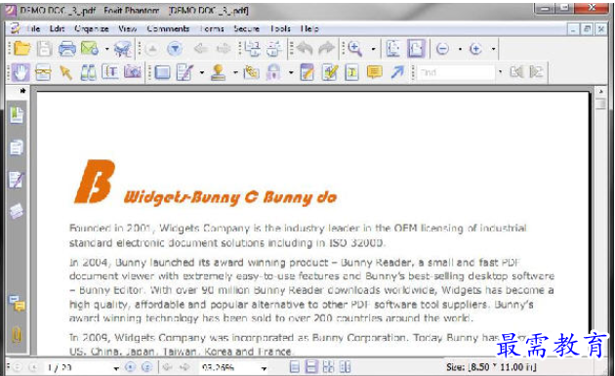This screenshot has height=376, width=615.
Task: Click the Print icon
Action: pos(67,49)
